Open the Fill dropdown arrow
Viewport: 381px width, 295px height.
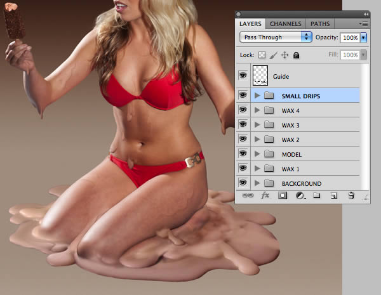[363, 55]
